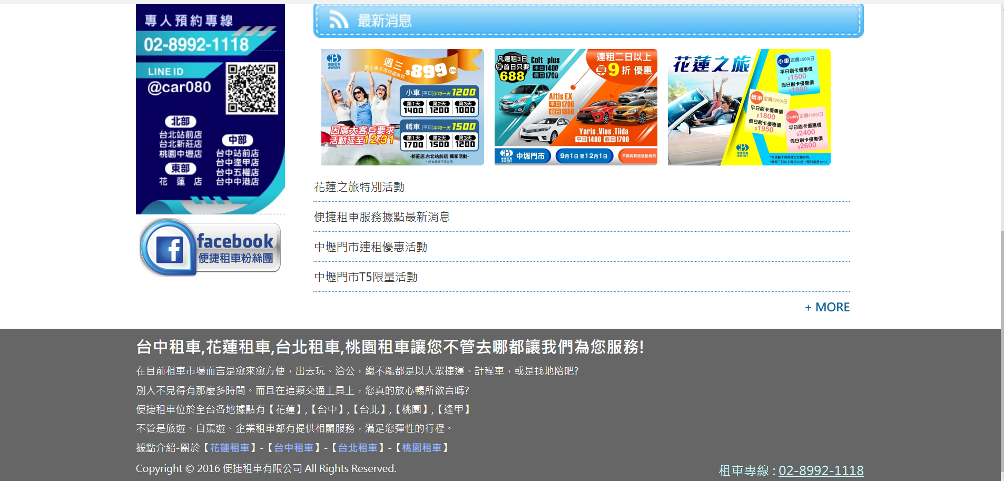Screen dimensions: 1004x481
Task: Open the 週三899 promotion banner
Action: coord(402,107)
